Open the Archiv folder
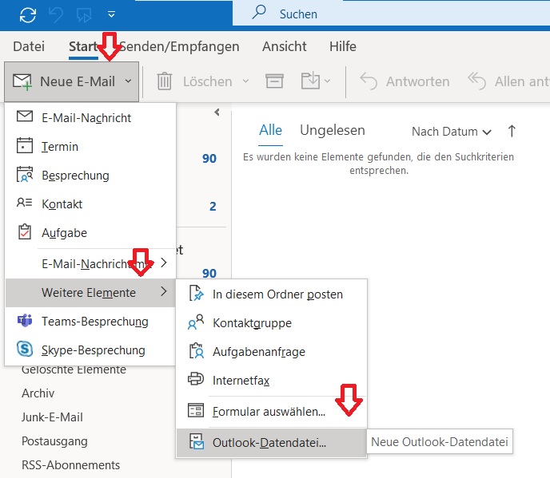The image size is (550, 478). [x=38, y=393]
